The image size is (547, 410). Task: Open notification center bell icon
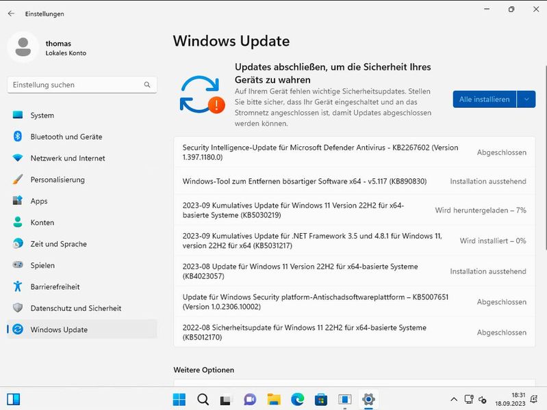[534, 399]
